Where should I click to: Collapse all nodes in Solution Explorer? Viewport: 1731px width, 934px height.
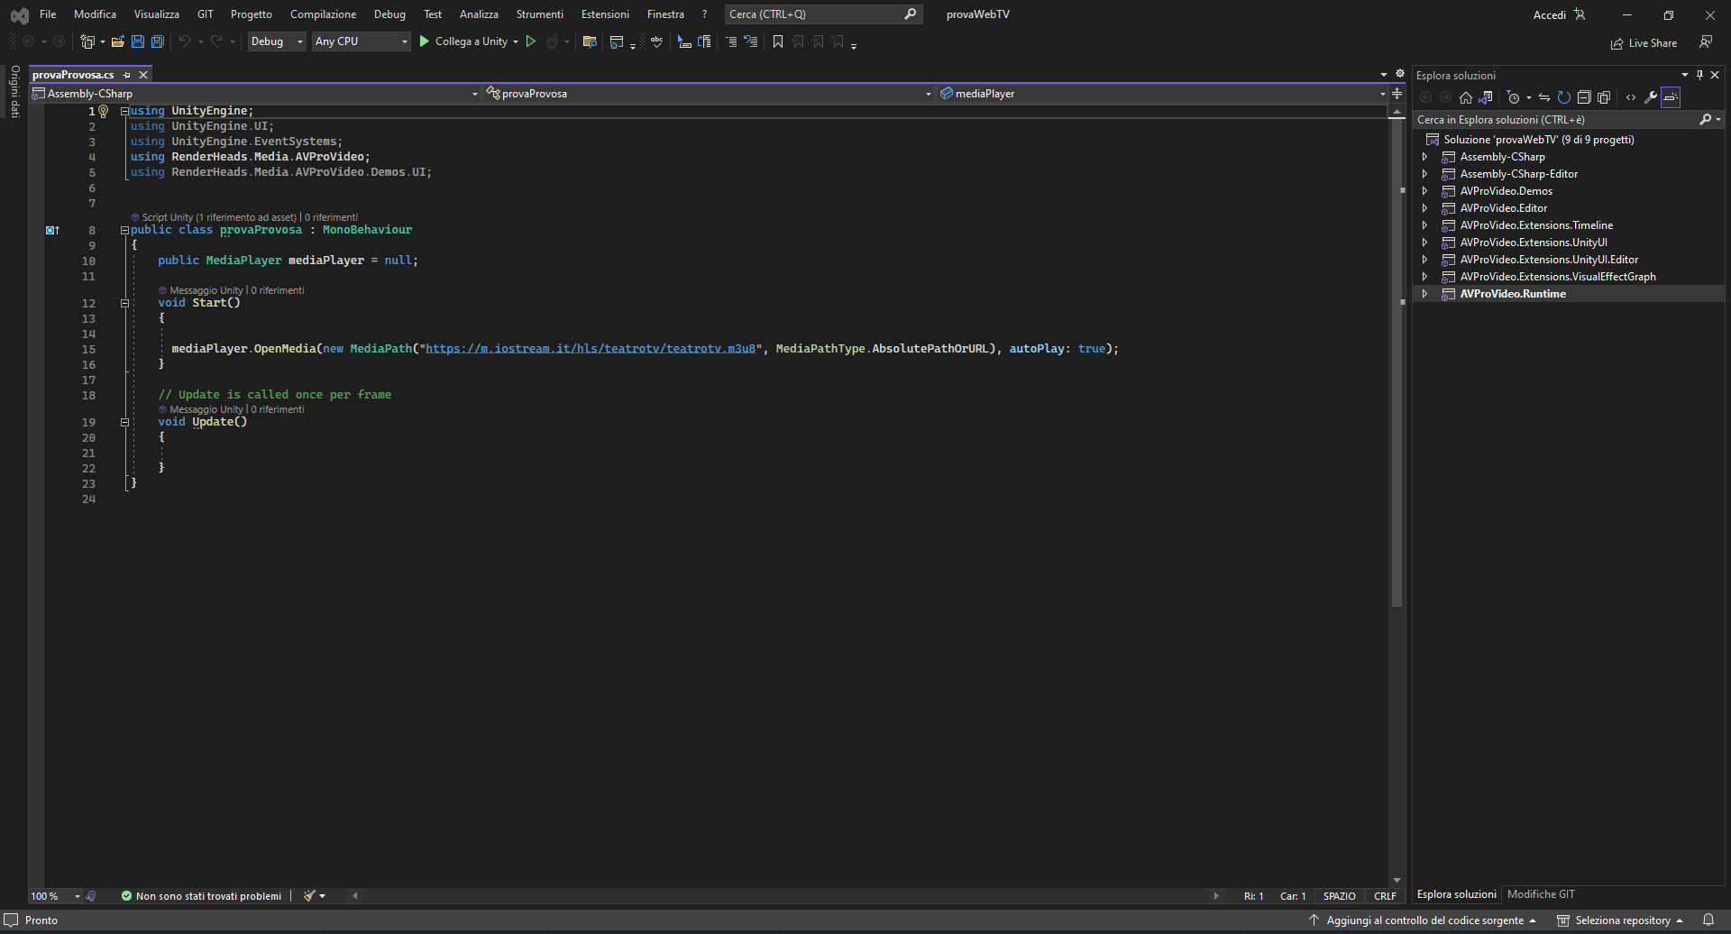coord(1584,97)
